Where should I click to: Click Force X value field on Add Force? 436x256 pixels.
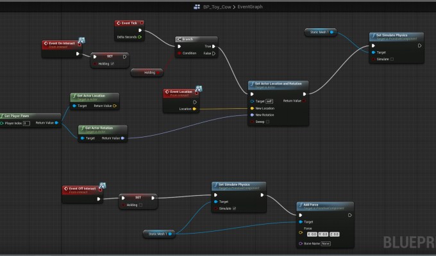(x=310, y=234)
